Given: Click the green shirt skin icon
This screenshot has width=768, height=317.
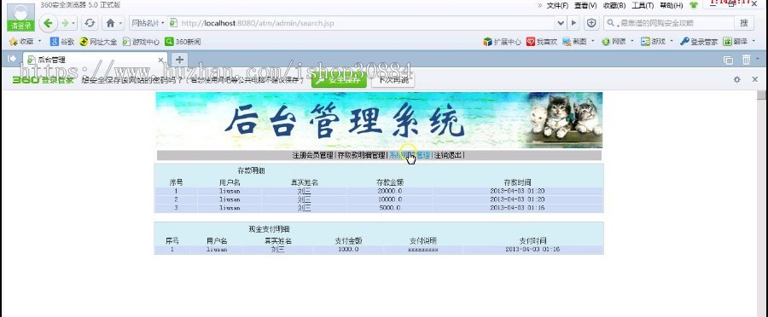Looking at the screenshot, I should pos(693,5).
